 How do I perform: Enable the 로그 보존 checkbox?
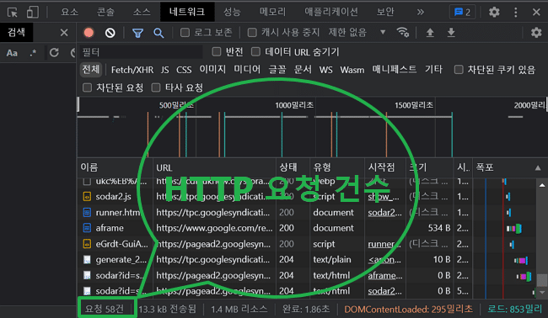point(185,33)
